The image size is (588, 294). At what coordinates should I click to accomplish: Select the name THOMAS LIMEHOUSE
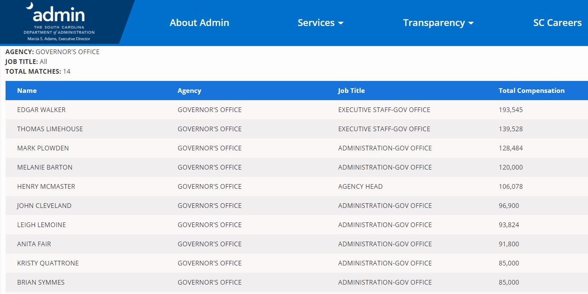tap(50, 129)
